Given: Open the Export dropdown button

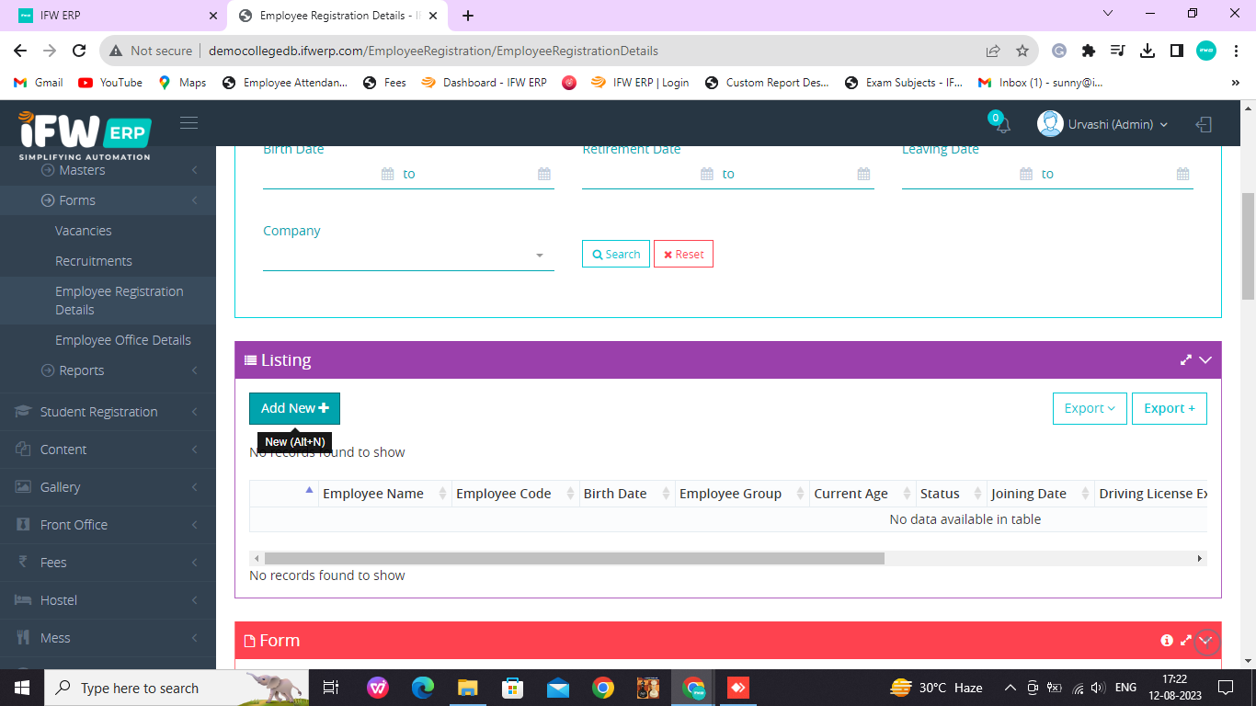Looking at the screenshot, I should point(1089,408).
